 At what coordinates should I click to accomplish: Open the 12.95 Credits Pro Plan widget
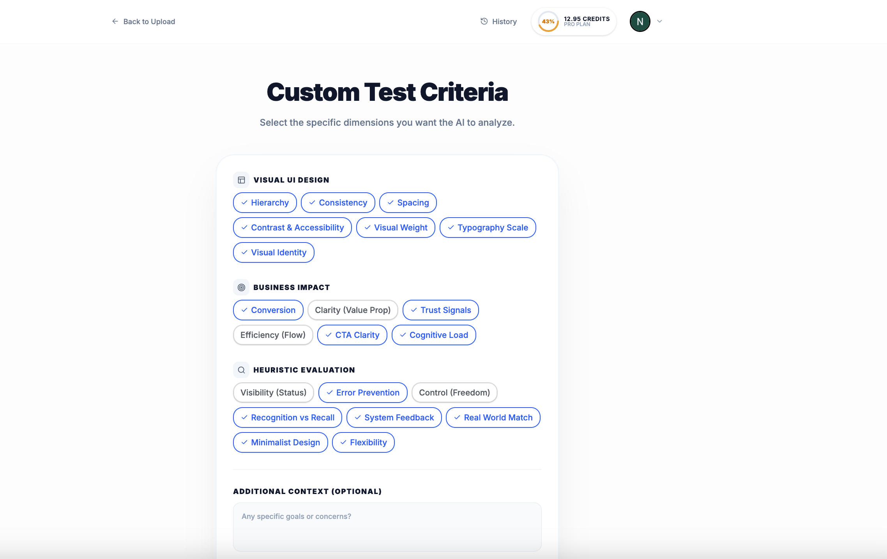[x=586, y=21]
